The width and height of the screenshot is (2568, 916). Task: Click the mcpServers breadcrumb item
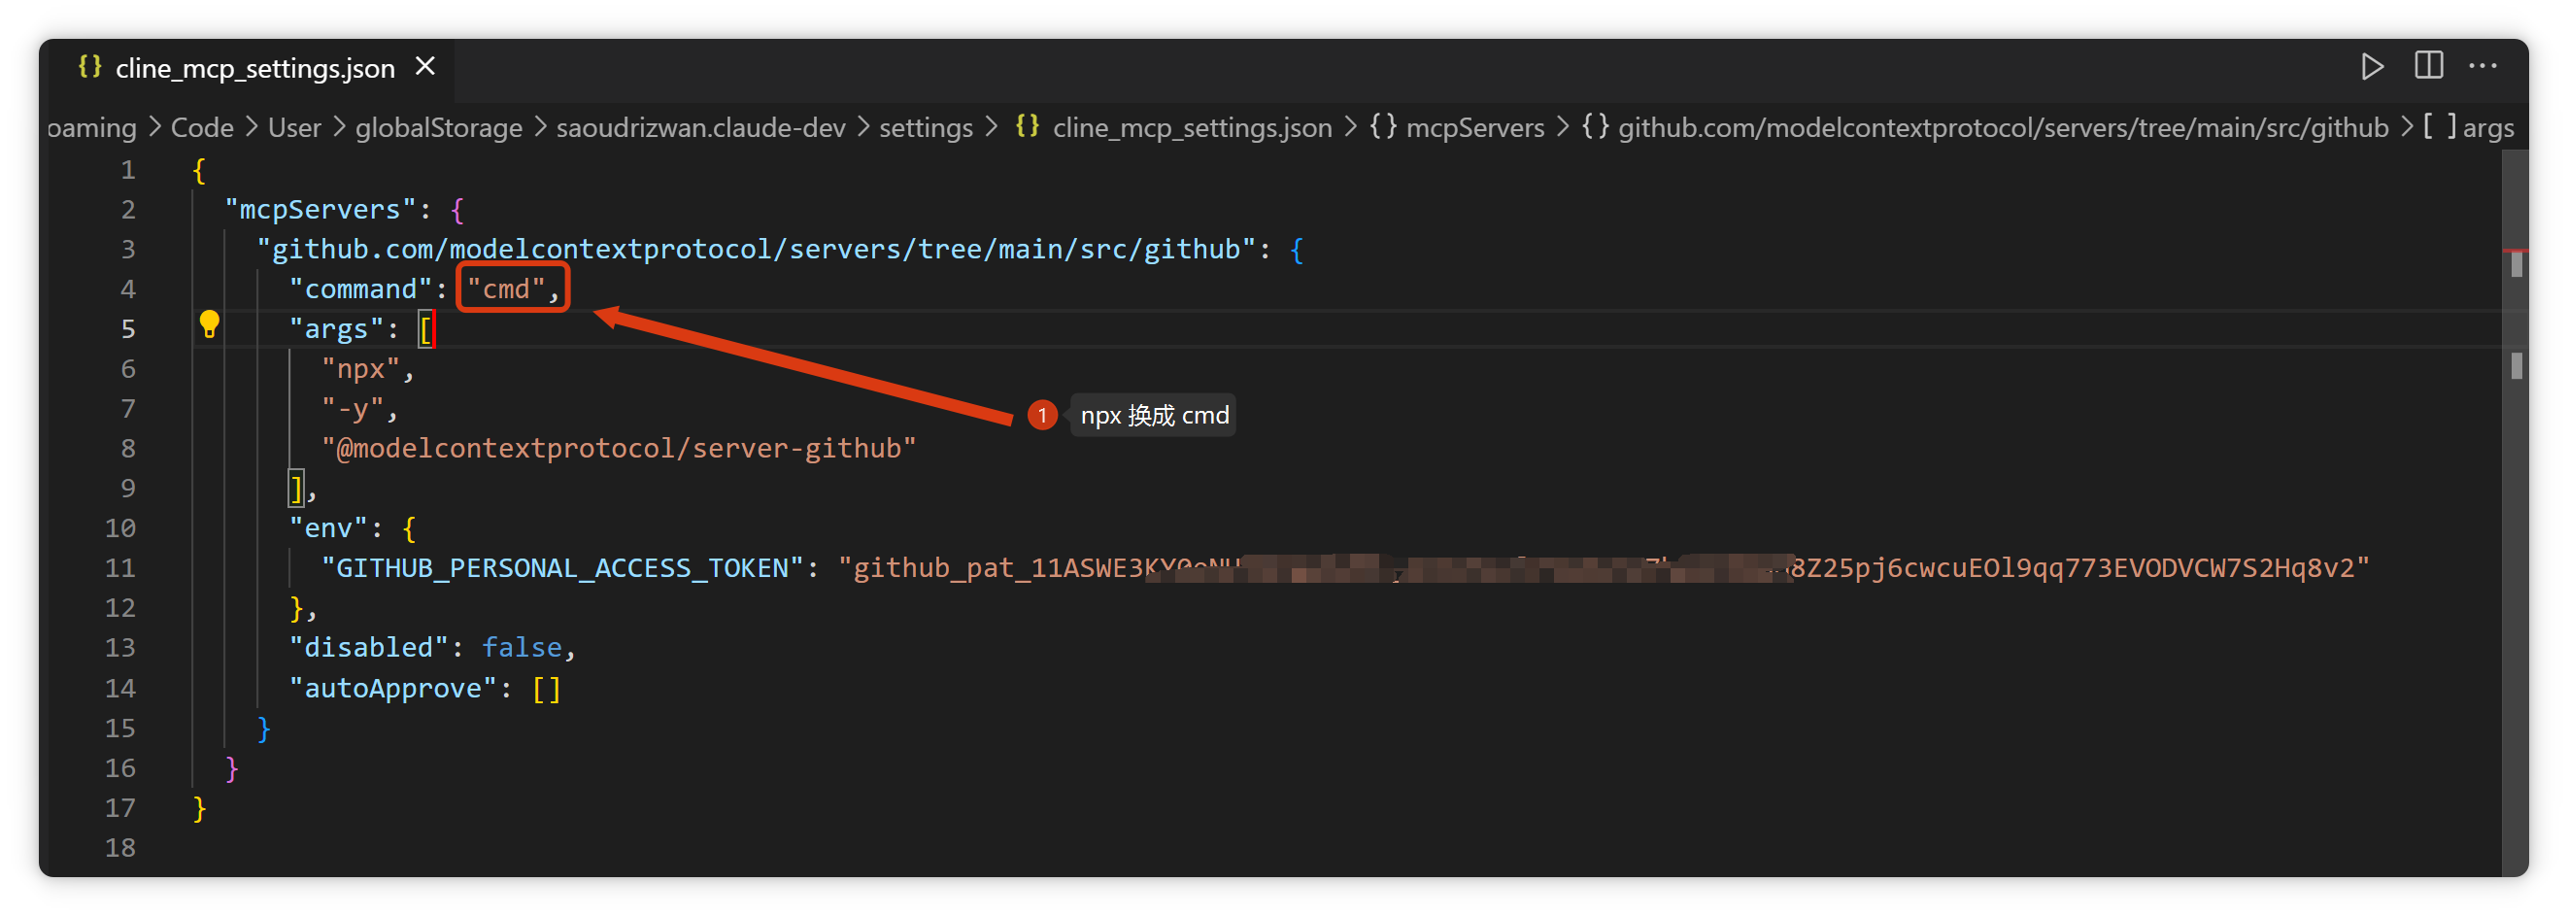(x=1474, y=128)
